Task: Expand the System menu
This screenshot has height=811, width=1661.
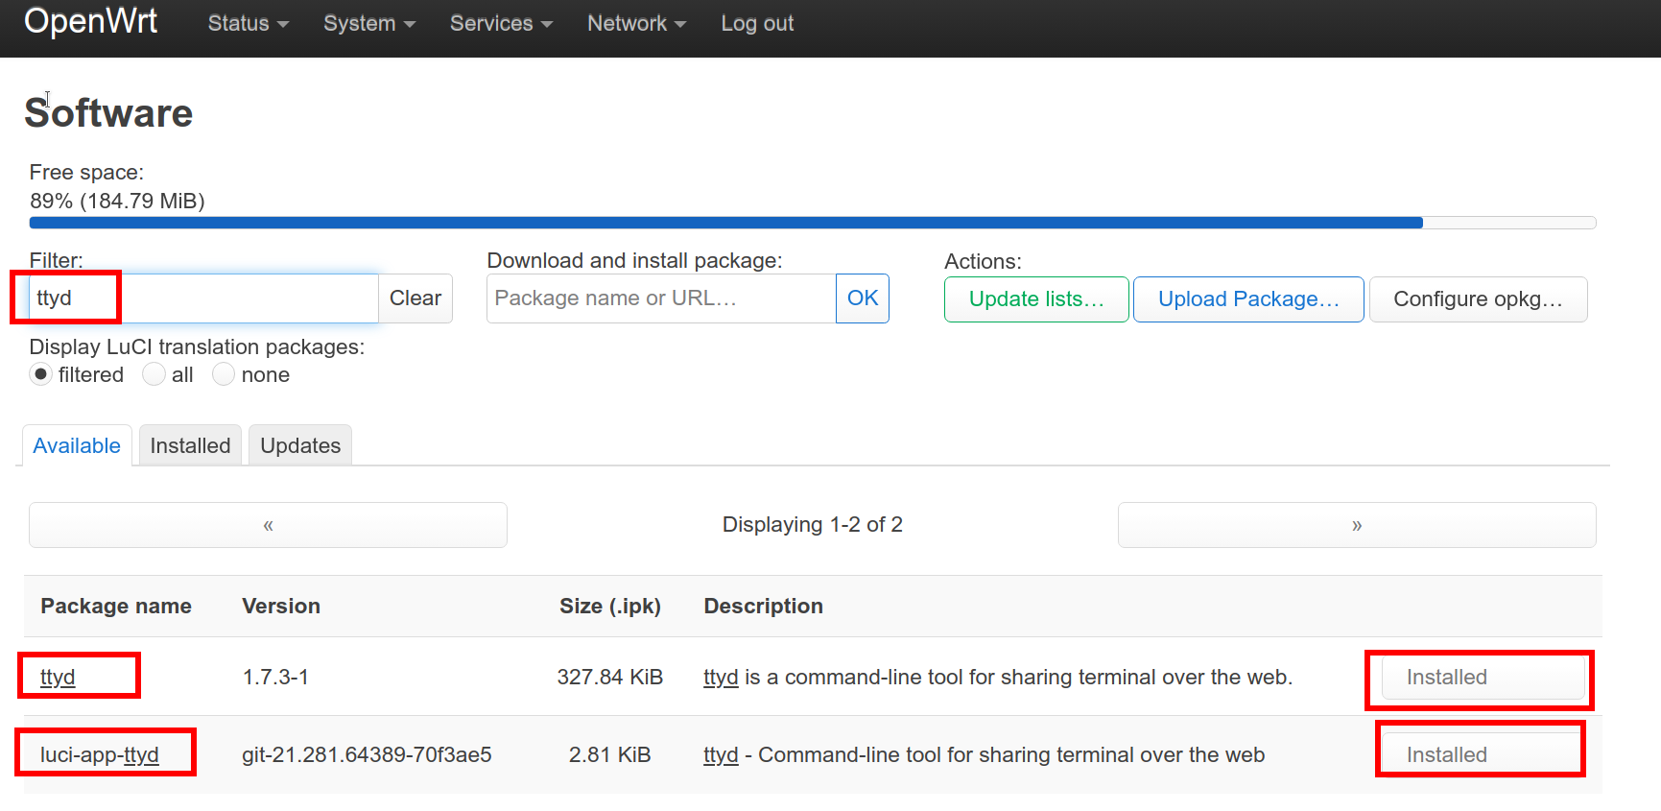Action: point(368,24)
